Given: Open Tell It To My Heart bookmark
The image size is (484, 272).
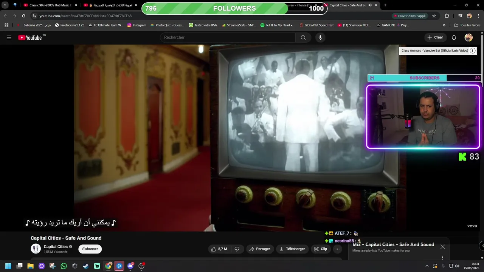Looking at the screenshot, I should click(x=278, y=25).
